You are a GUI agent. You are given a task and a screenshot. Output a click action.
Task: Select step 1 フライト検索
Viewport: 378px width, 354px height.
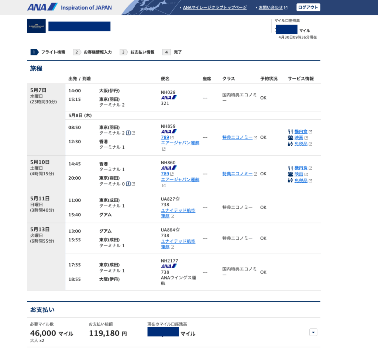pyautogui.click(x=48, y=52)
